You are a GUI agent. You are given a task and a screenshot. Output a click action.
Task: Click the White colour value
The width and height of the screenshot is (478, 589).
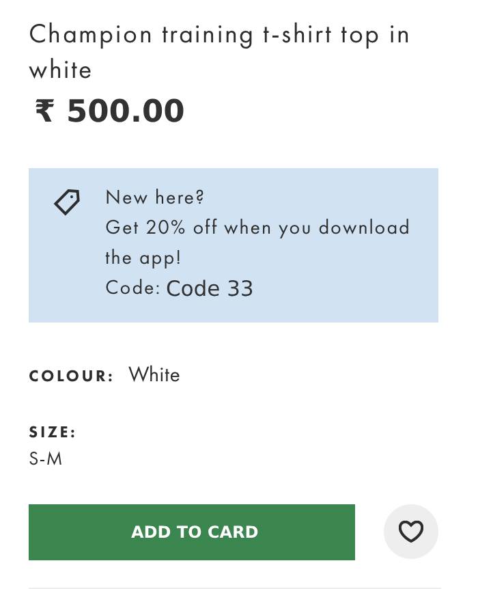pyautogui.click(x=154, y=374)
